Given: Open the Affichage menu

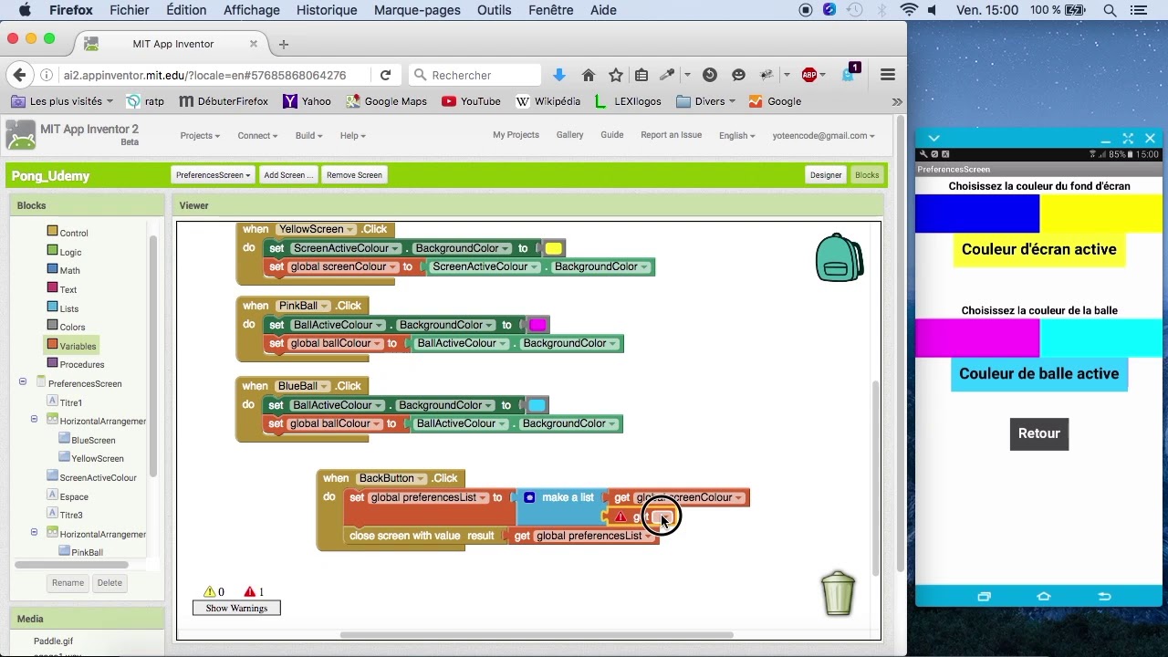Looking at the screenshot, I should 252,10.
